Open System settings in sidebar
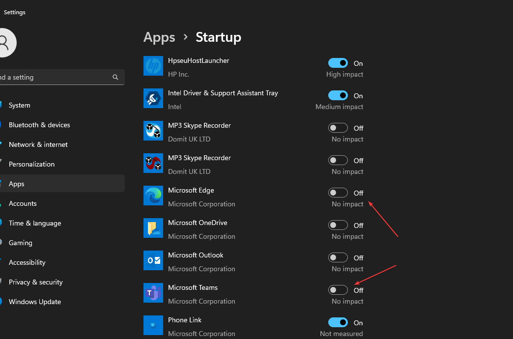Viewport: 513px width, 339px height. (x=20, y=105)
